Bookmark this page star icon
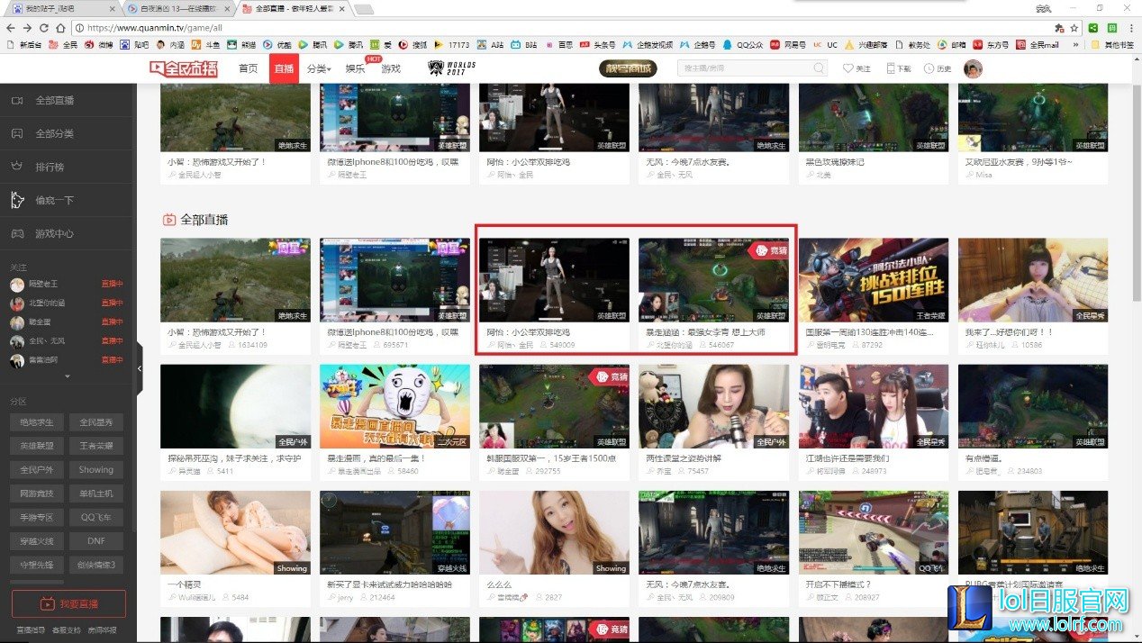1142x643 pixels. point(1074,28)
